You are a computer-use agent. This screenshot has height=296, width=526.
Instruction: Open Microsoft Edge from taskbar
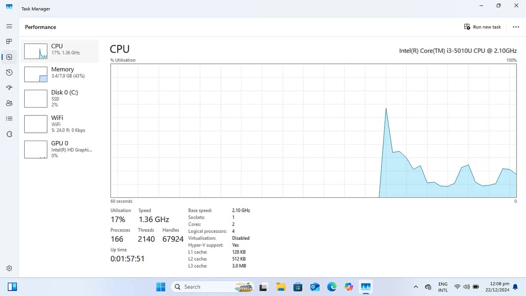pyautogui.click(x=332, y=287)
